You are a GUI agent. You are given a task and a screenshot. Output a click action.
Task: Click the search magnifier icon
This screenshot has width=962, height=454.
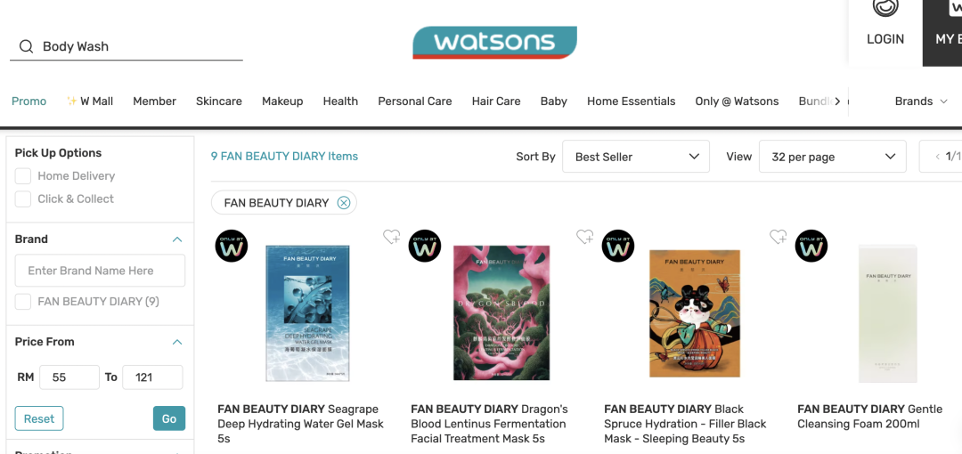(26, 46)
